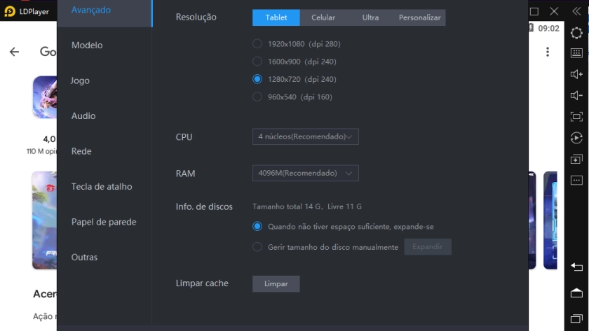Increase volume with speaker plus icon
Image resolution: width=589 pixels, height=331 pixels.
point(576,74)
